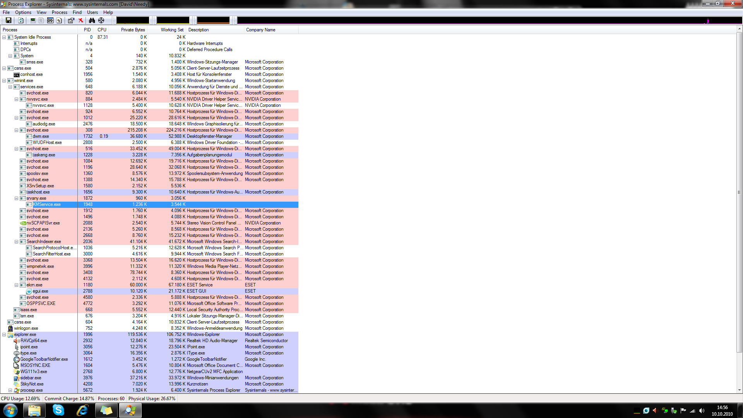Click the RAVCpl64.exe speaker icon
Image resolution: width=743 pixels, height=418 pixels.
click(17, 341)
